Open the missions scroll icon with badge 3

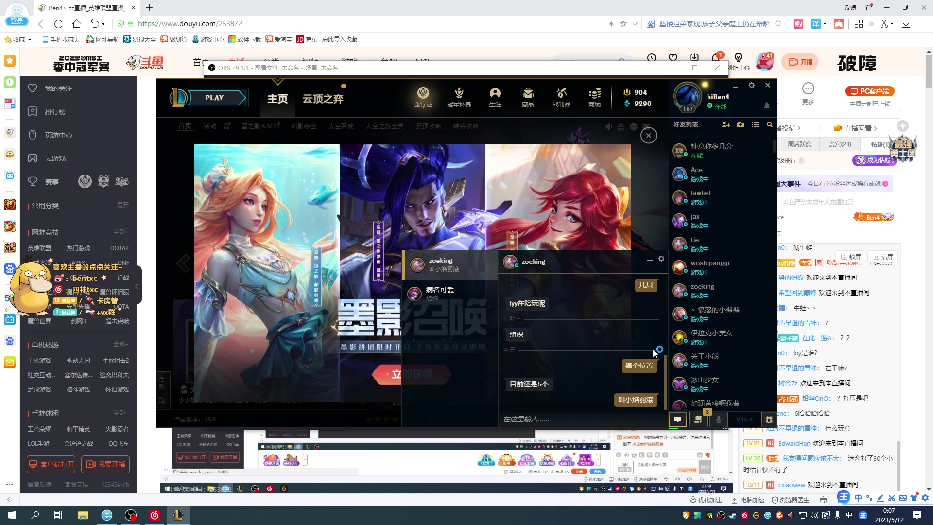coord(698,419)
